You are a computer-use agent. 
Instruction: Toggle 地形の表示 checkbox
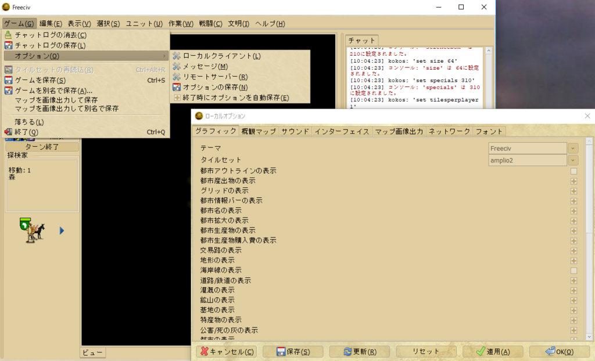574,261
